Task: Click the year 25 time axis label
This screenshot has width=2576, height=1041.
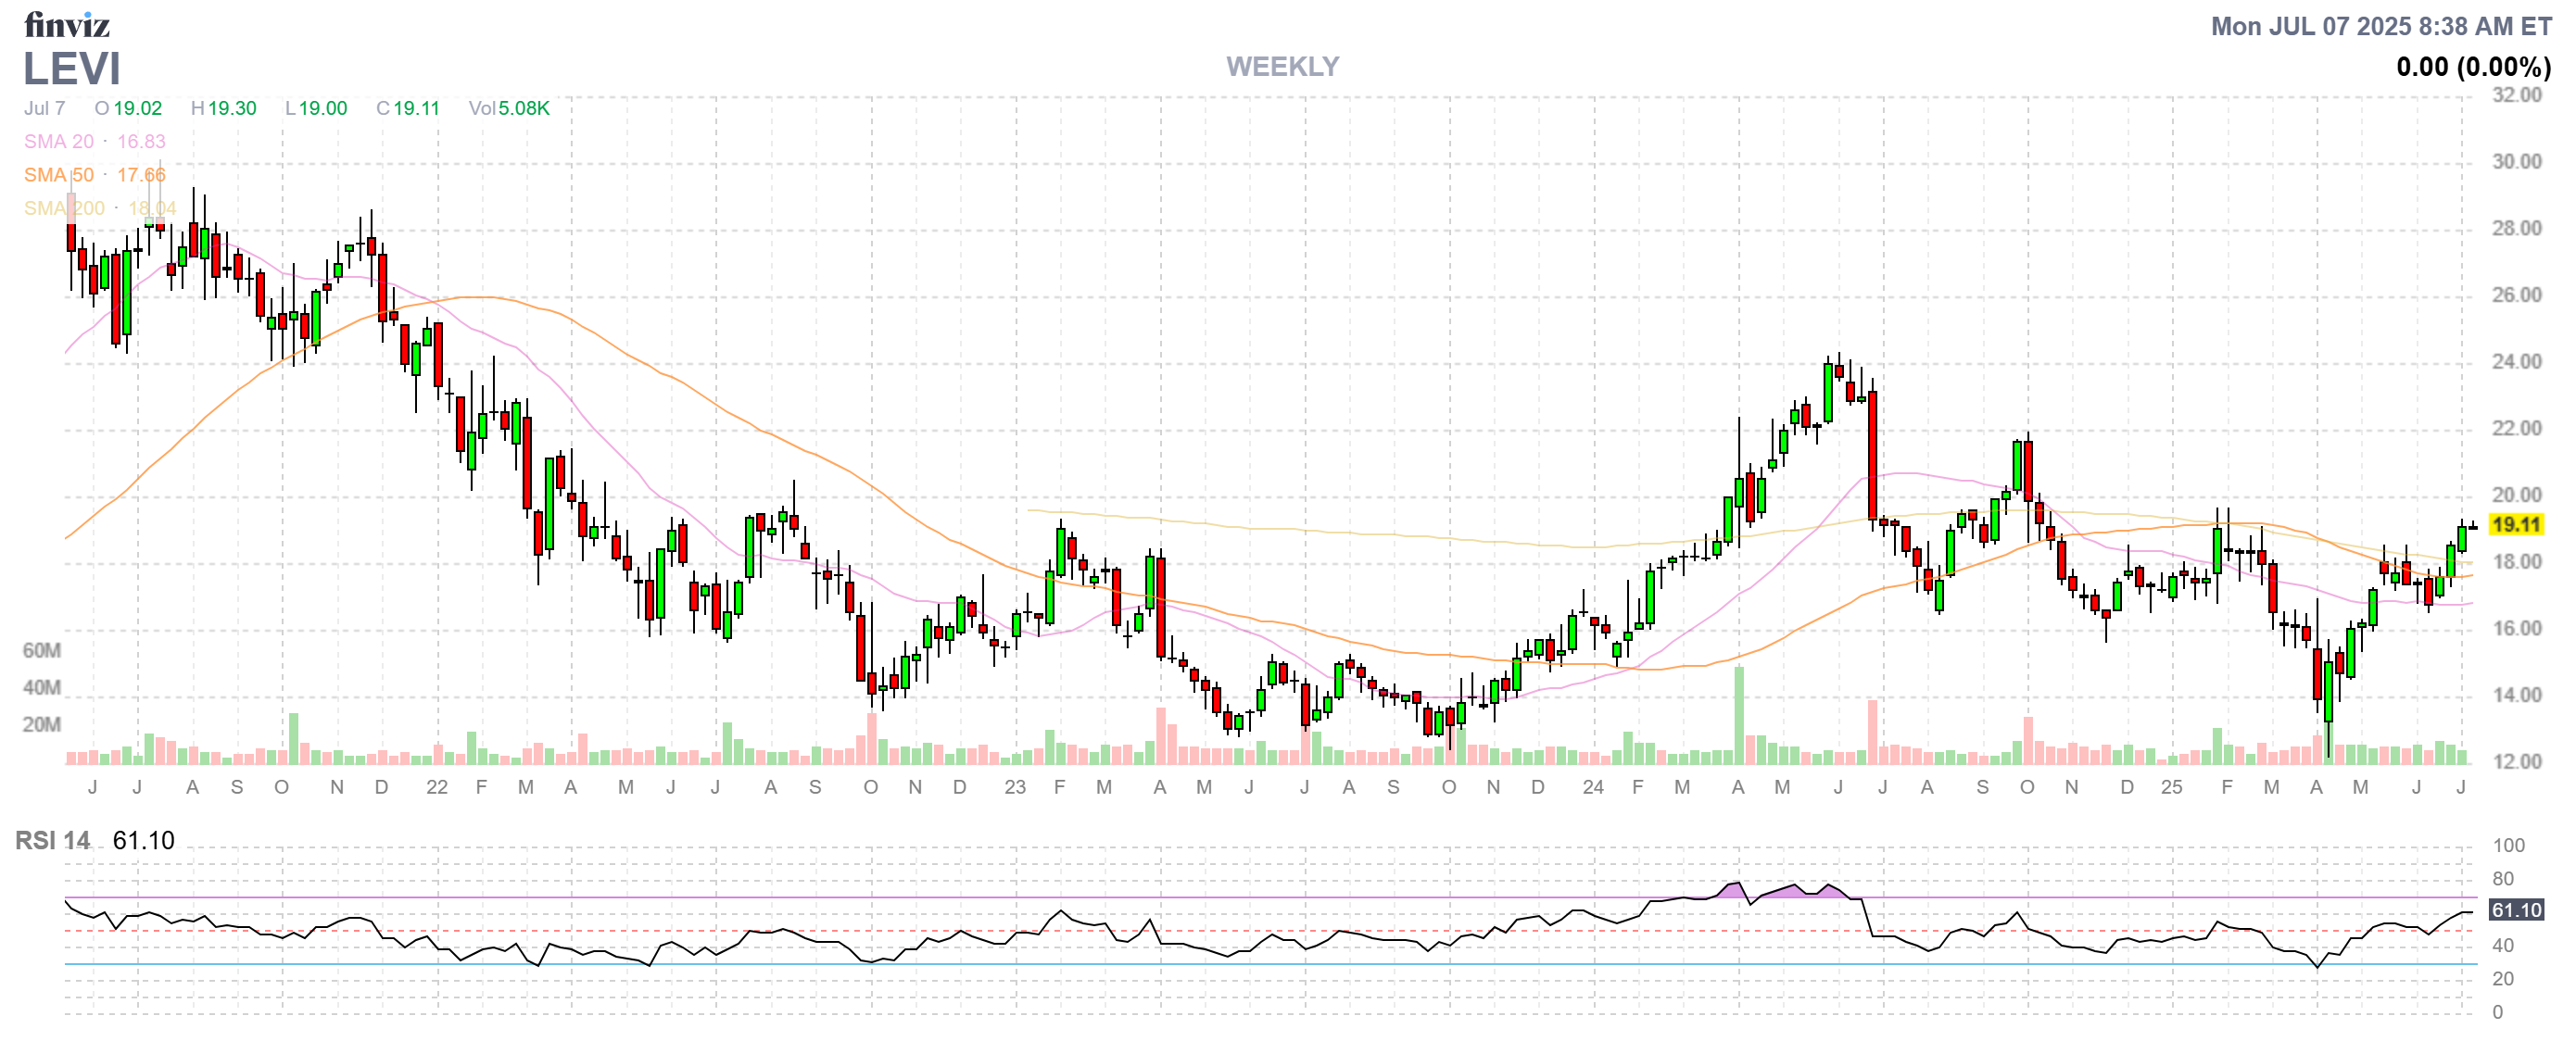Action: point(2171,787)
